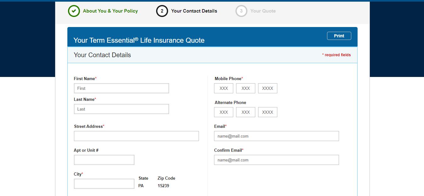This screenshot has height=196, width=424.
Task: Click the Street Address label
Action: 89,126
